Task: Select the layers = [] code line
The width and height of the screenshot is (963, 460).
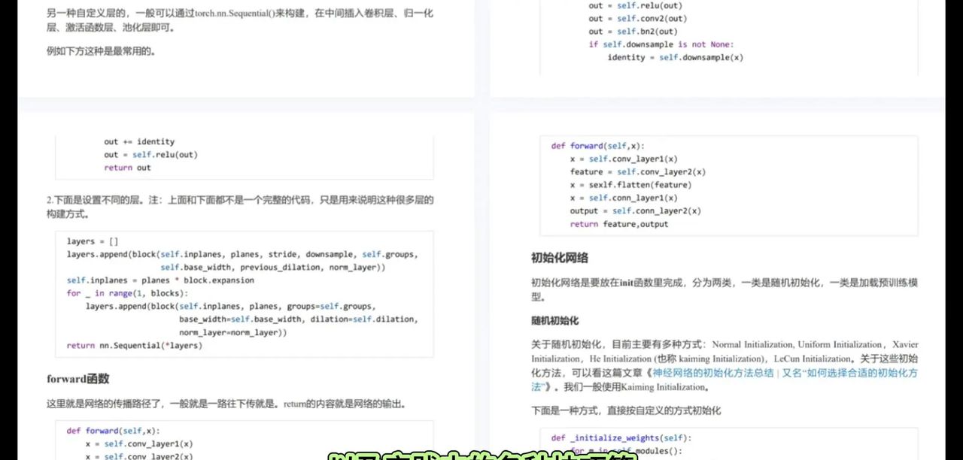Action: point(80,241)
